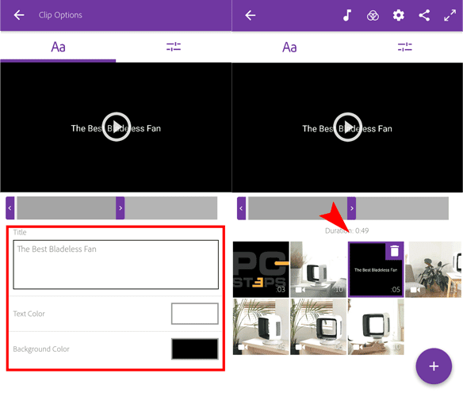Click right trim handle on left clip slider
The image size is (463, 396).
click(x=121, y=208)
